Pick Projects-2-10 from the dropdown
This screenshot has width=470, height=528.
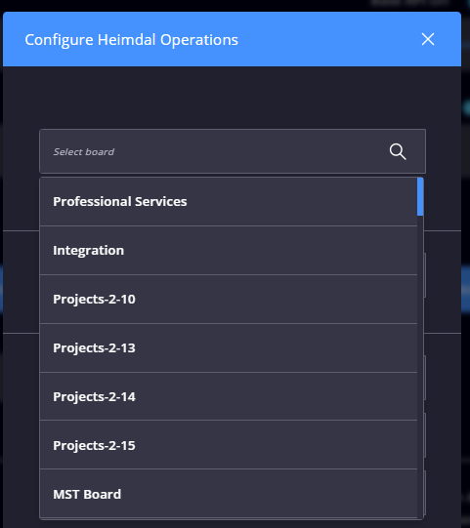229,299
